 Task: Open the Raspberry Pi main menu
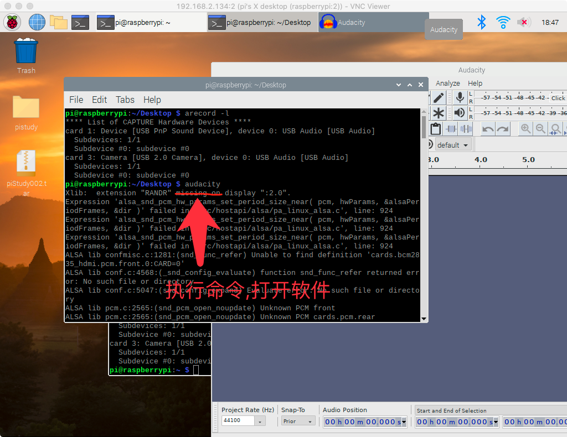click(12, 22)
